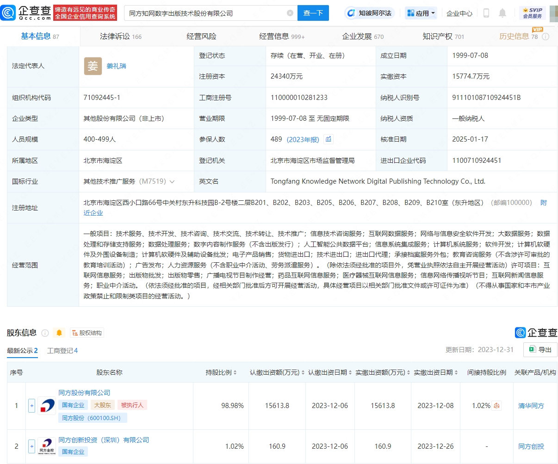Viewport: 558px width, 464px height.
Task: Select the organization code 71092445-1
Action: coord(102,98)
